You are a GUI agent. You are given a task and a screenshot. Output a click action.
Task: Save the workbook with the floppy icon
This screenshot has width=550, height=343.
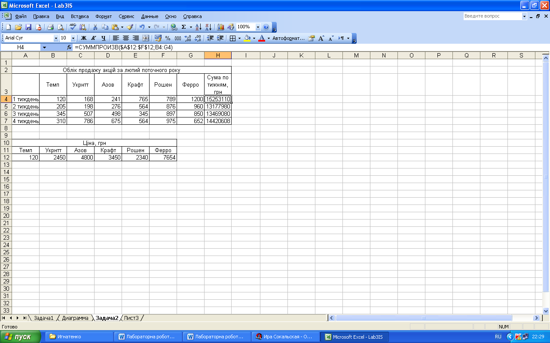coord(28,27)
